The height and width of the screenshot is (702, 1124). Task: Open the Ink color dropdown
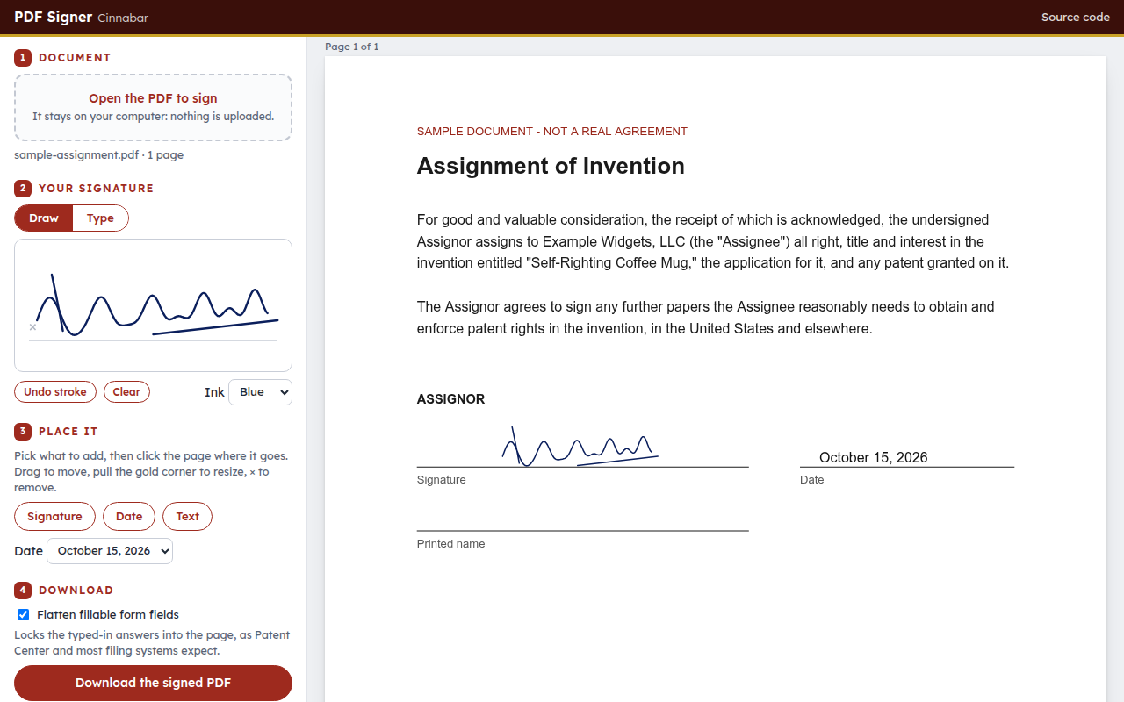point(260,392)
